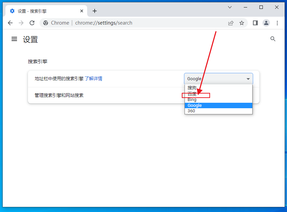Click the forward navigation arrow
The image size is (287, 212).
coord(21,23)
